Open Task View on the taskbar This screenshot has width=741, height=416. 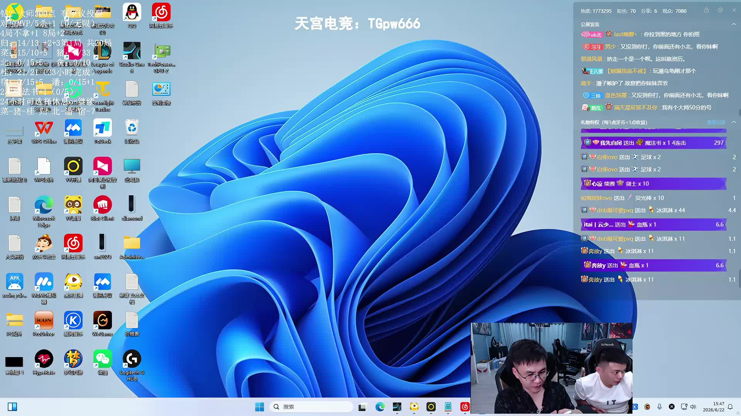362,407
